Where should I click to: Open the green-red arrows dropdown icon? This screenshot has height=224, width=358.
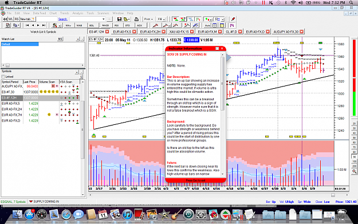[208, 19]
